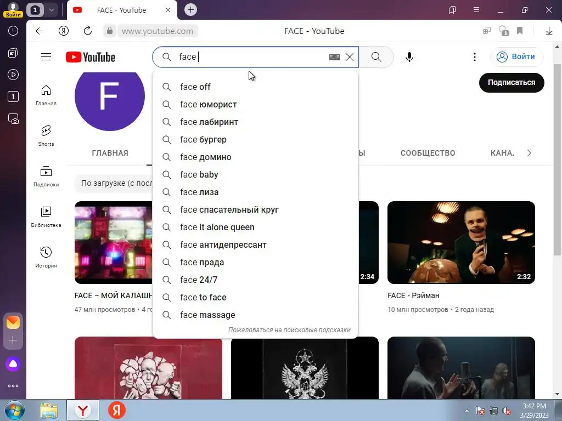
Task: Choose suggestion "face бургер"
Action: pyautogui.click(x=255, y=140)
